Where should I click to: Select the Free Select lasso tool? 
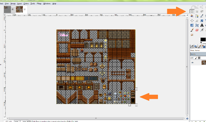(x=202, y=11)
